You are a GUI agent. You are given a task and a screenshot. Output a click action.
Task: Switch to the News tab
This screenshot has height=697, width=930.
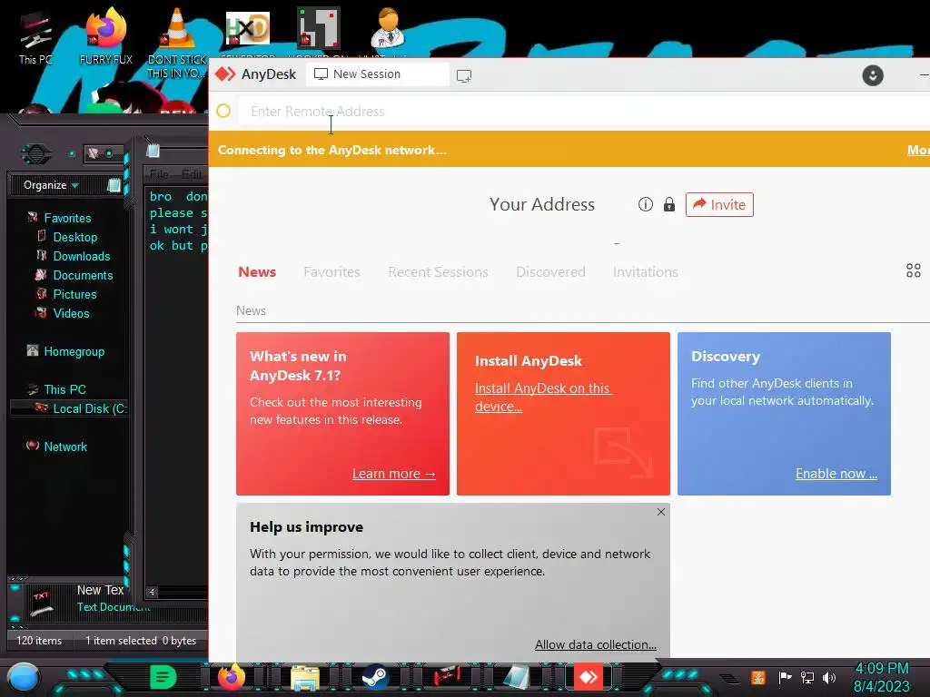click(257, 272)
